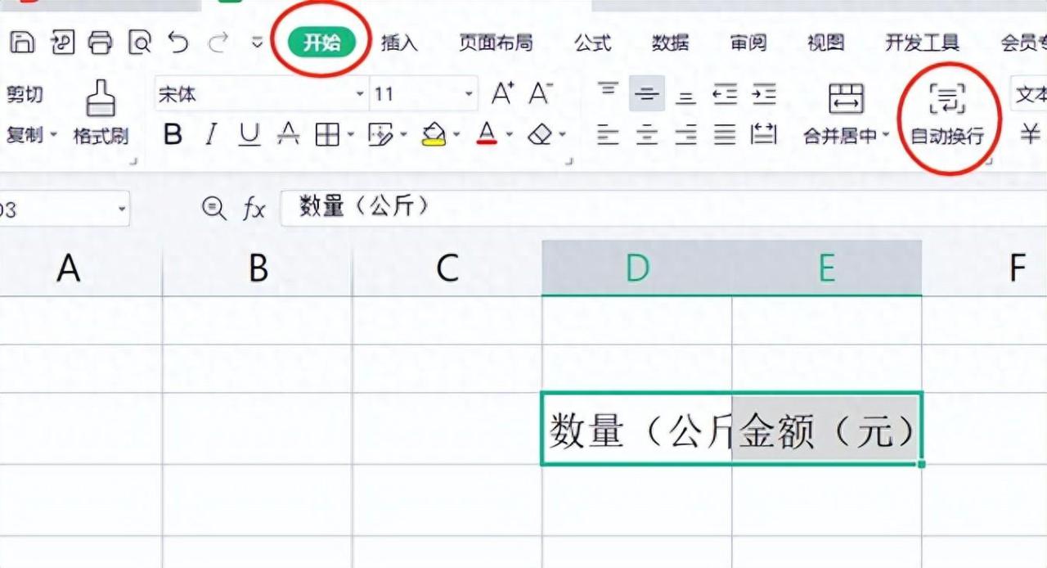The image size is (1047, 568).
Task: Click formula bar showing 数量（公斤）
Action: [x=663, y=208]
